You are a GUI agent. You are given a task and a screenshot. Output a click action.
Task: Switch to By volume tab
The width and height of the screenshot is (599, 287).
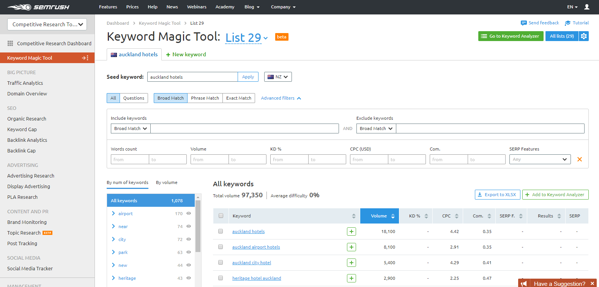coord(167,182)
